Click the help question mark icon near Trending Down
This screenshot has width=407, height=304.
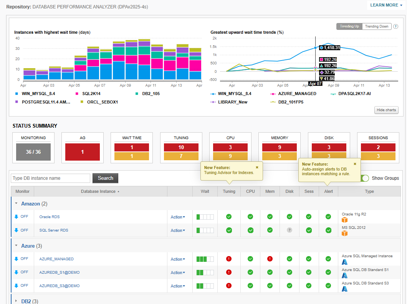pos(395,26)
